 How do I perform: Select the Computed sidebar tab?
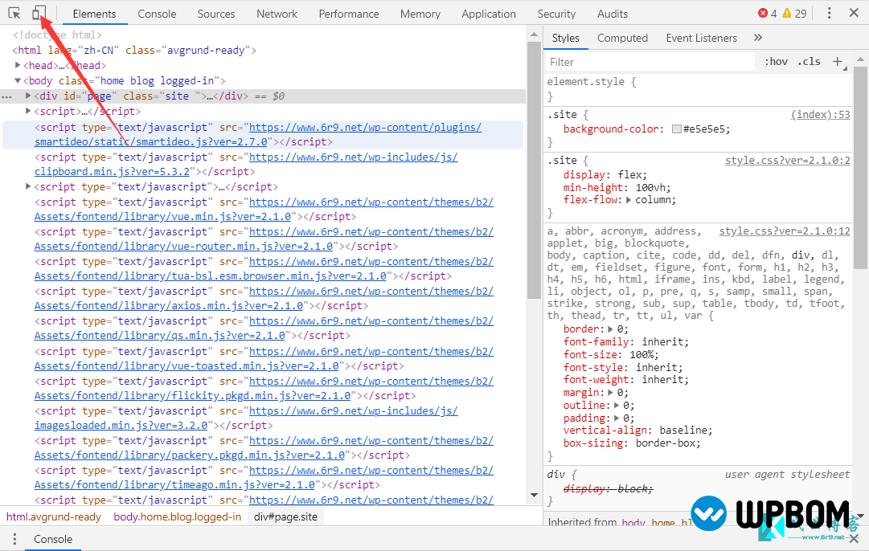coord(622,38)
